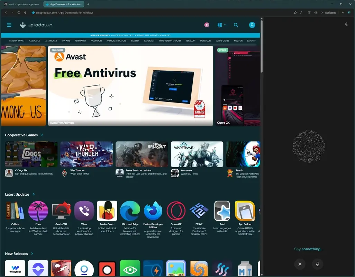The image size is (355, 277).
Task: Open the Calibre app page
Action: click(15, 211)
